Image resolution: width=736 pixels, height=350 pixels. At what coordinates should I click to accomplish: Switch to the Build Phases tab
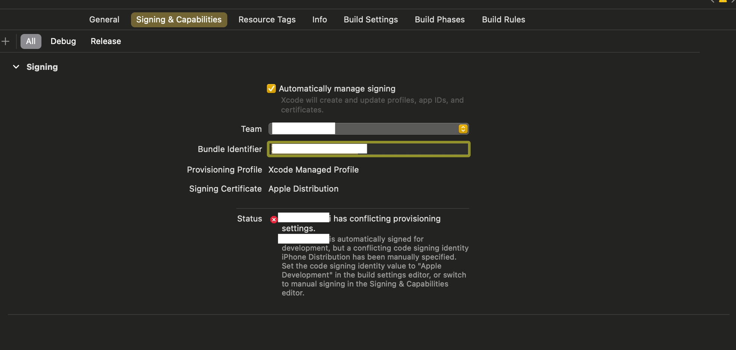439,19
